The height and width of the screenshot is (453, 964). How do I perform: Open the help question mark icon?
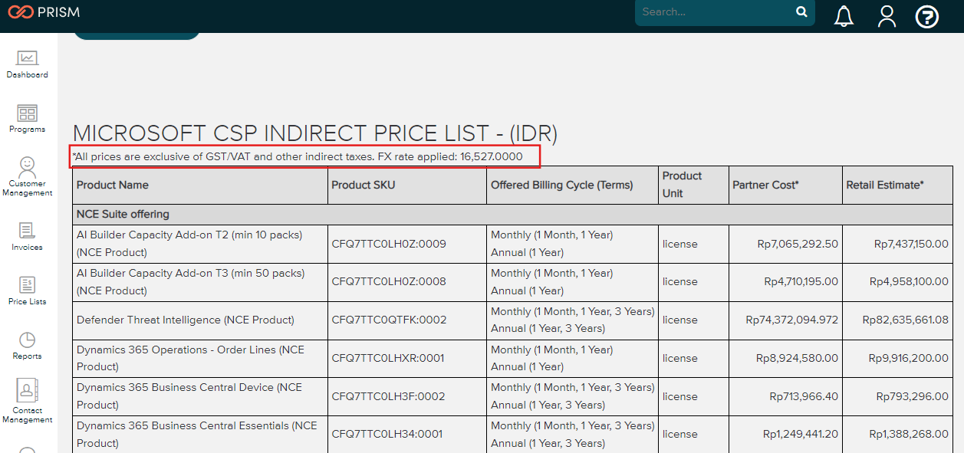tap(927, 16)
